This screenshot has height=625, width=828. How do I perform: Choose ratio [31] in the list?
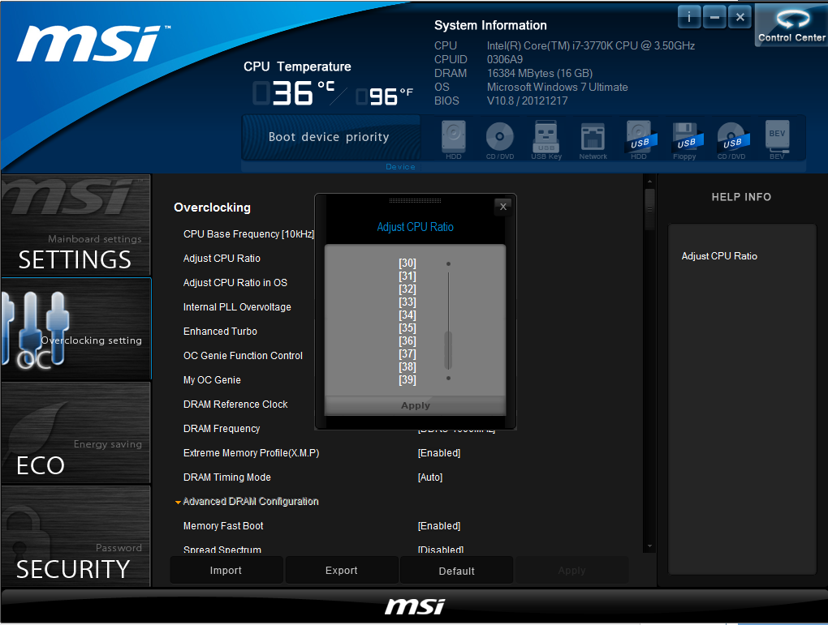tap(408, 276)
